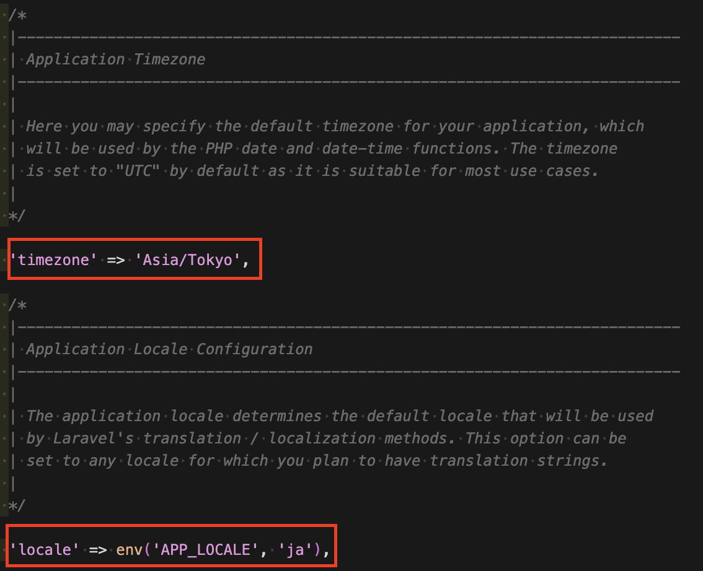Click the Application Locale Configuration comment heading
The width and height of the screenshot is (703, 571).
(x=169, y=349)
